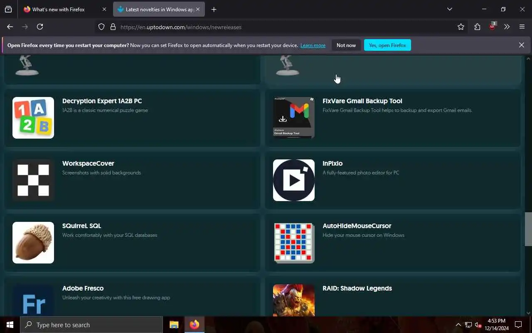
Task: Click the Not now button
Action: [x=346, y=45]
